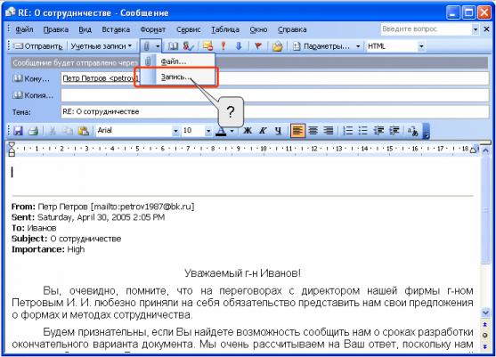Open the Окно menu
Screen dimensions: 496x357
pyautogui.click(x=258, y=29)
